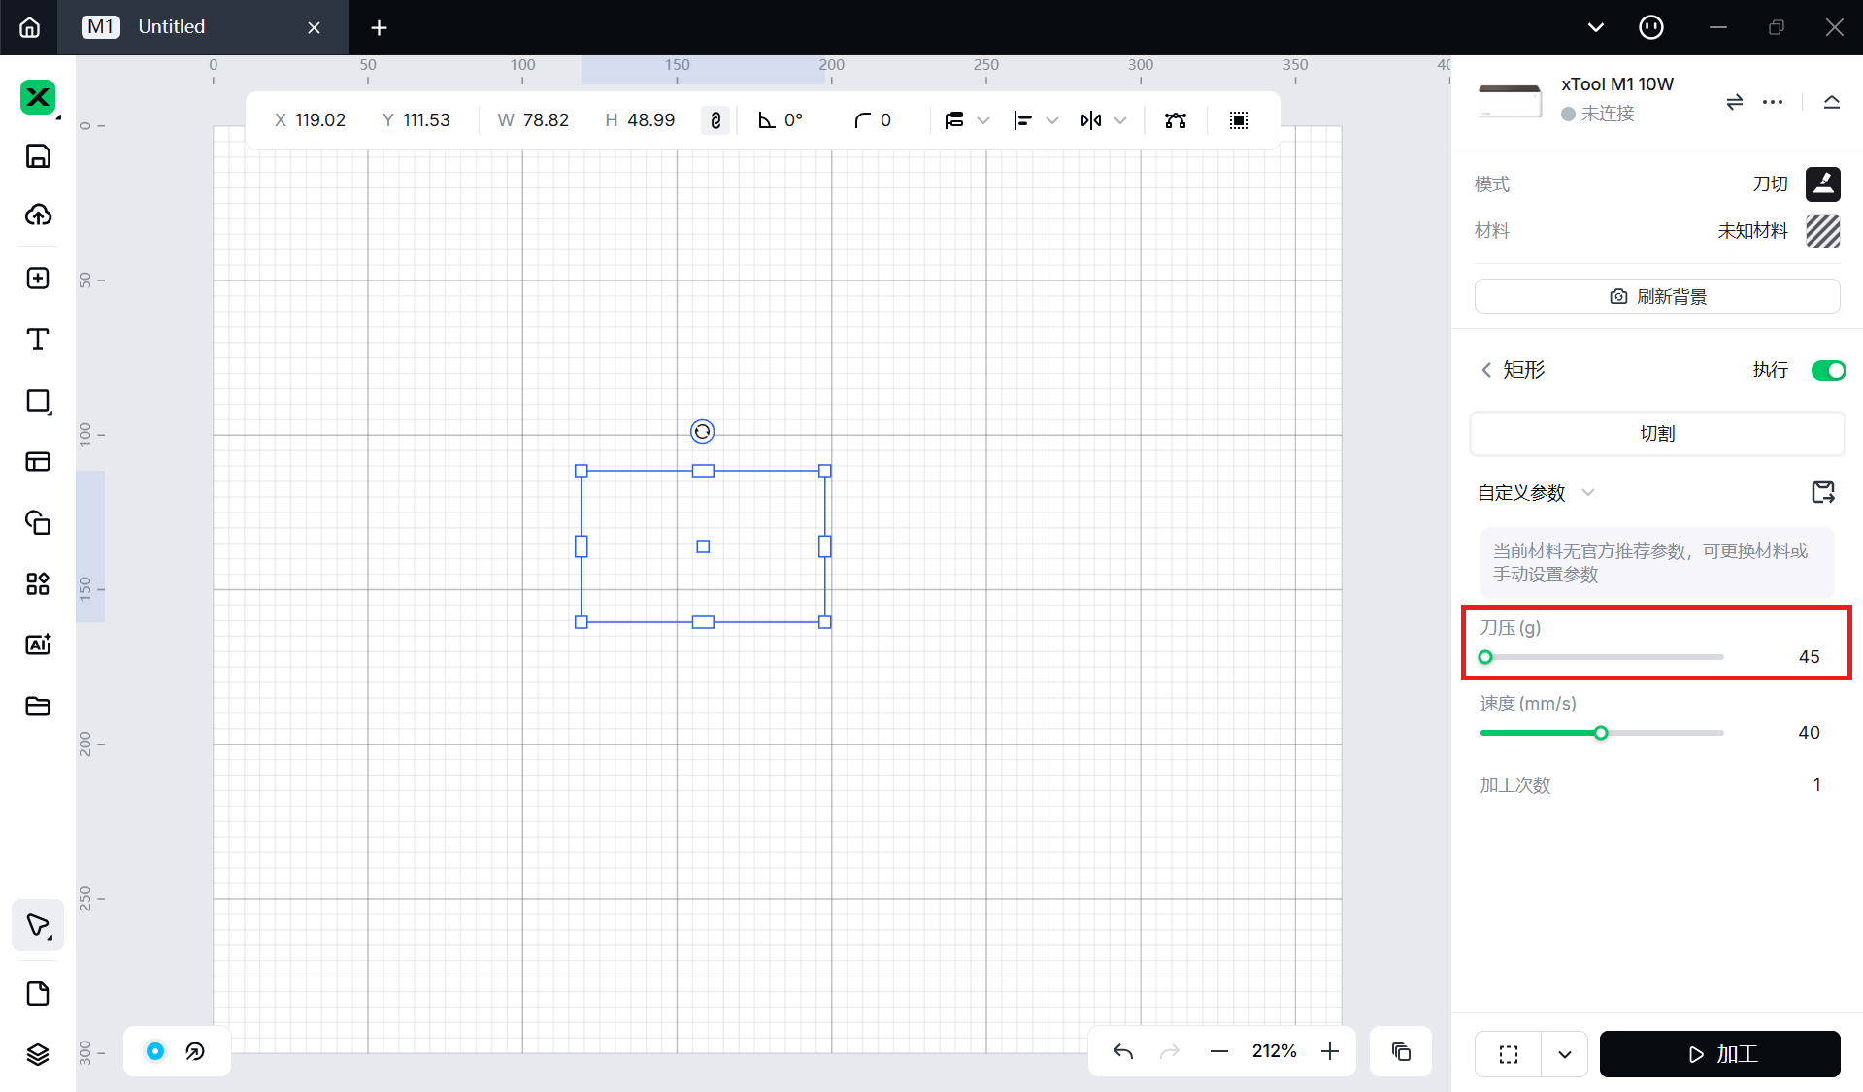
Task: Open the Layers panel icon
Action: [x=38, y=1054]
